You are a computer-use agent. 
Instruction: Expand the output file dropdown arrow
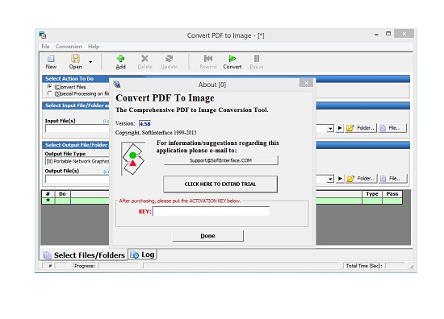[330, 179]
